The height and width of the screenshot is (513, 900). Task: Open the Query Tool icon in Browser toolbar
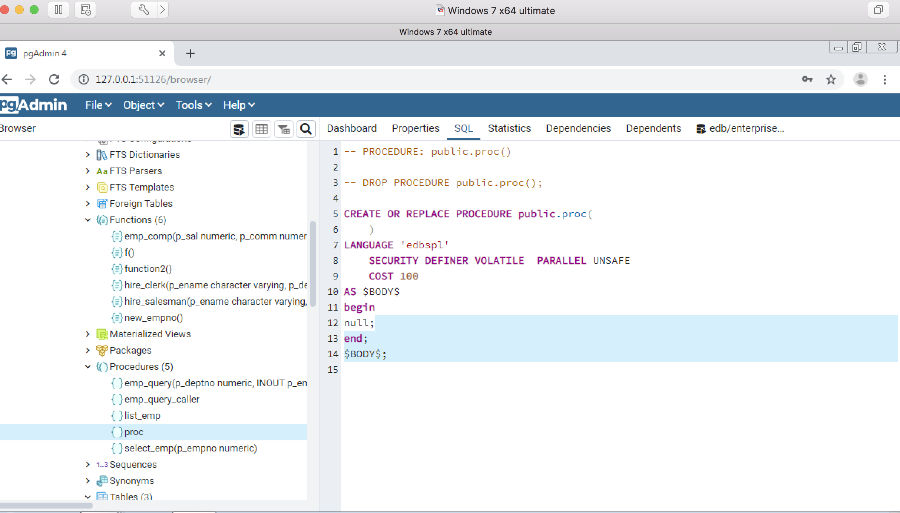point(239,129)
